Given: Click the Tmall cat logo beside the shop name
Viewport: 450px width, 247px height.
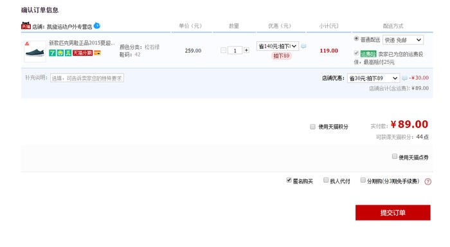Looking at the screenshot, I should 26,26.
